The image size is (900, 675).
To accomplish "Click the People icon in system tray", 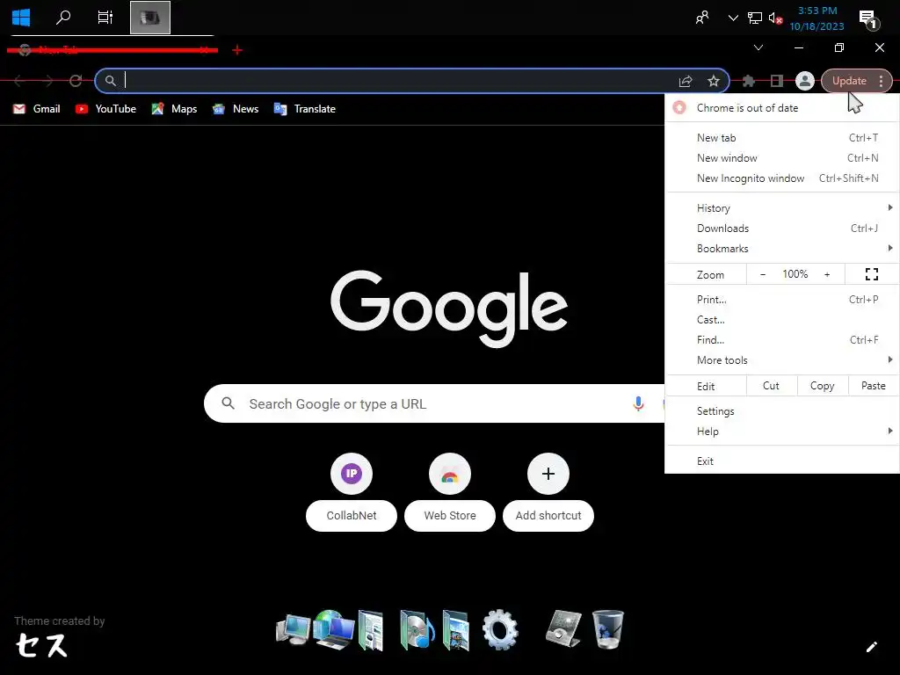I will click(x=701, y=18).
